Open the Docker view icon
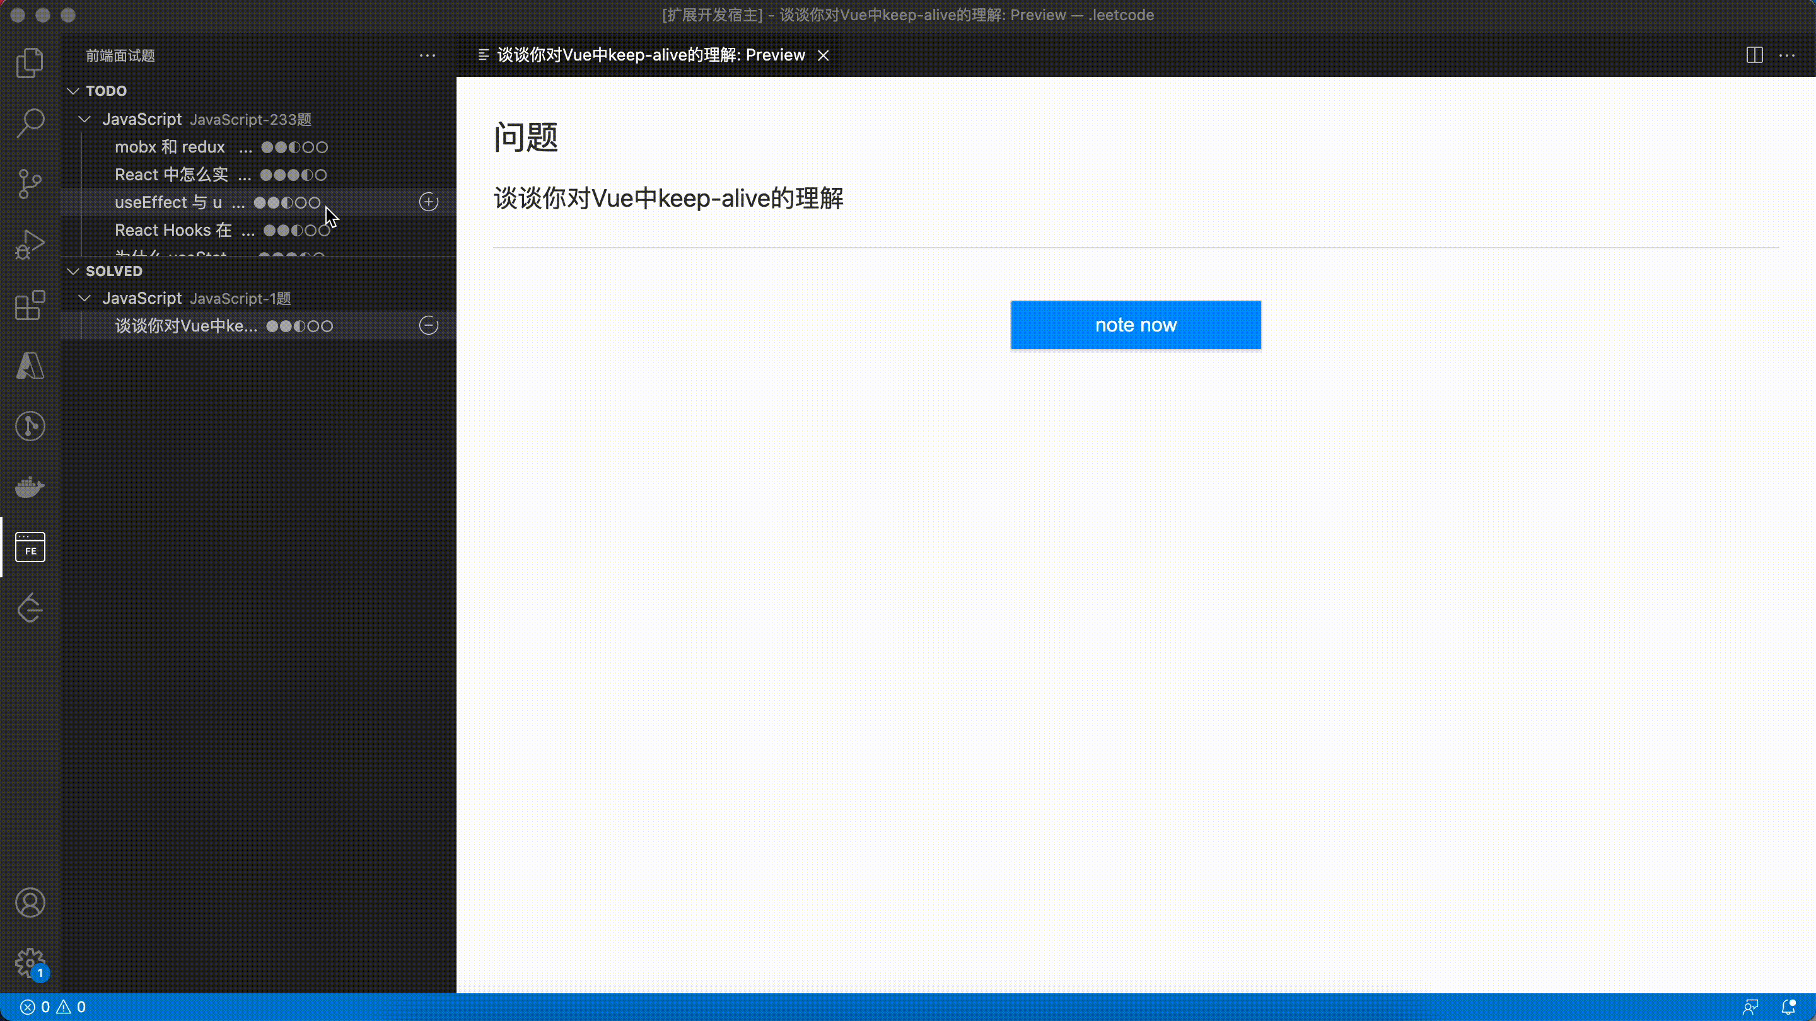This screenshot has height=1021, width=1816. [x=30, y=486]
